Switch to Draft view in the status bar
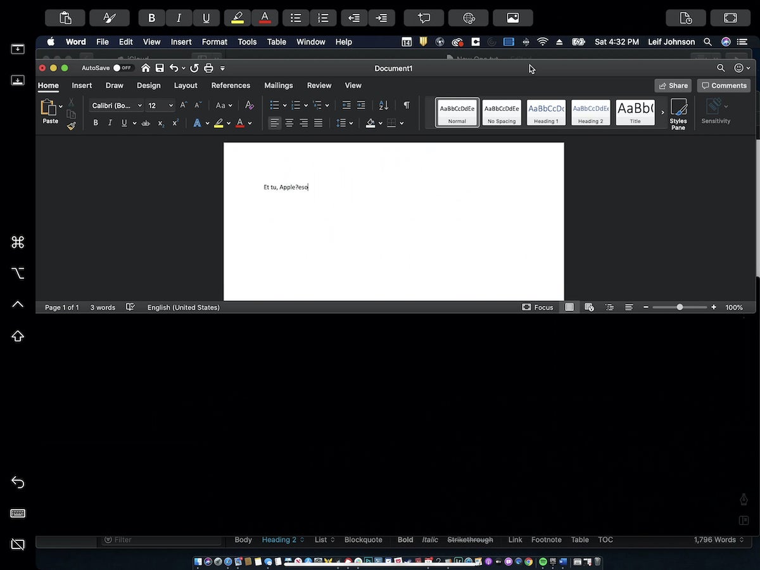 pyautogui.click(x=629, y=307)
